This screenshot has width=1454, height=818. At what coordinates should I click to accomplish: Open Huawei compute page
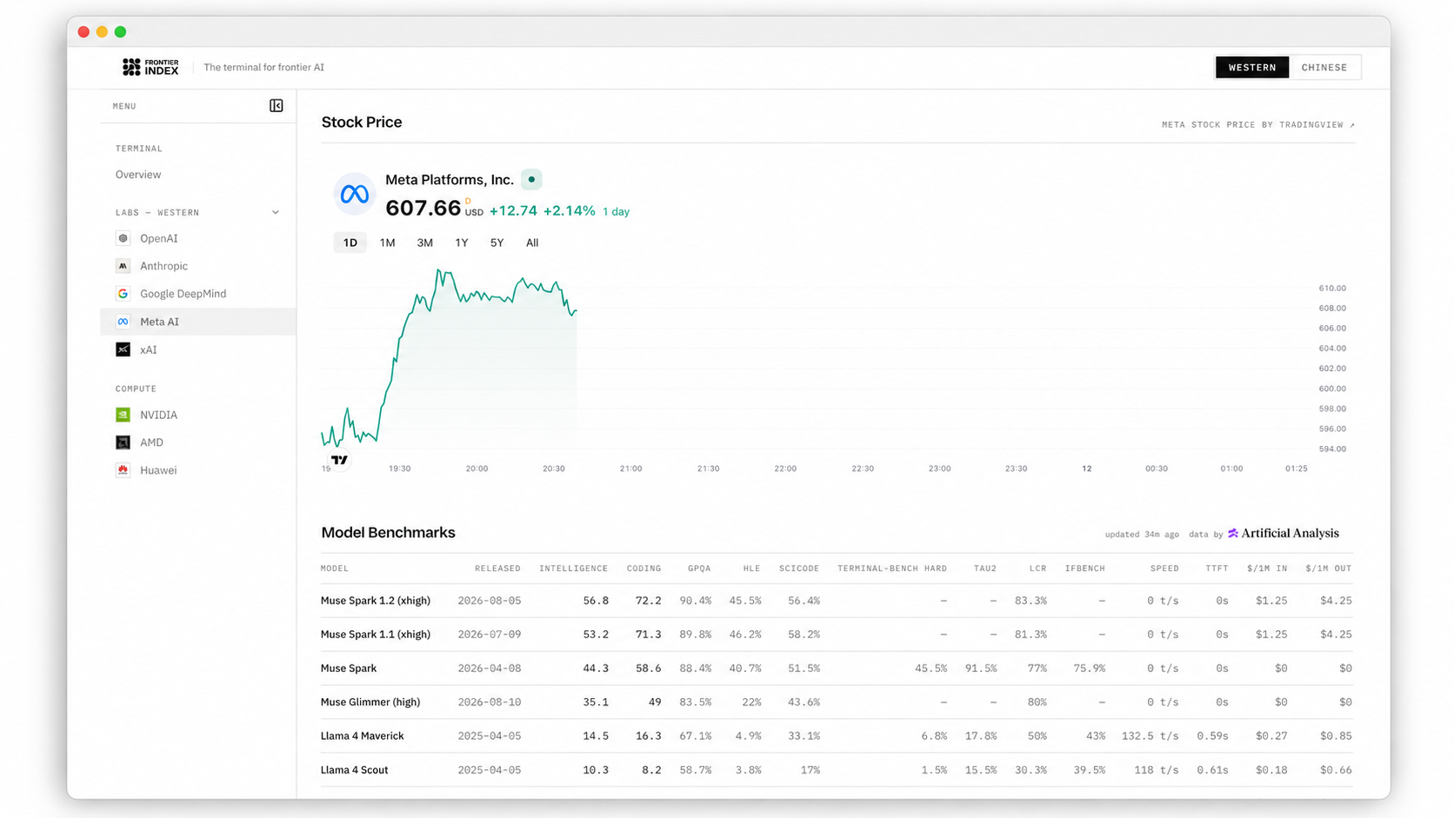pyautogui.click(x=158, y=470)
